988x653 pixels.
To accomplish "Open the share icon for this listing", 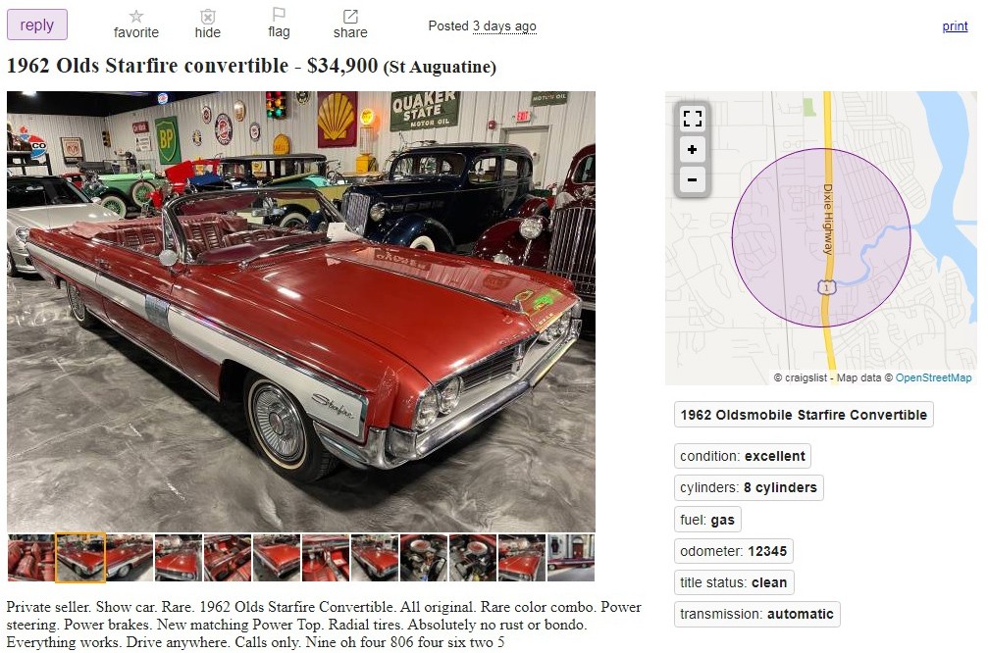I will (350, 25).
